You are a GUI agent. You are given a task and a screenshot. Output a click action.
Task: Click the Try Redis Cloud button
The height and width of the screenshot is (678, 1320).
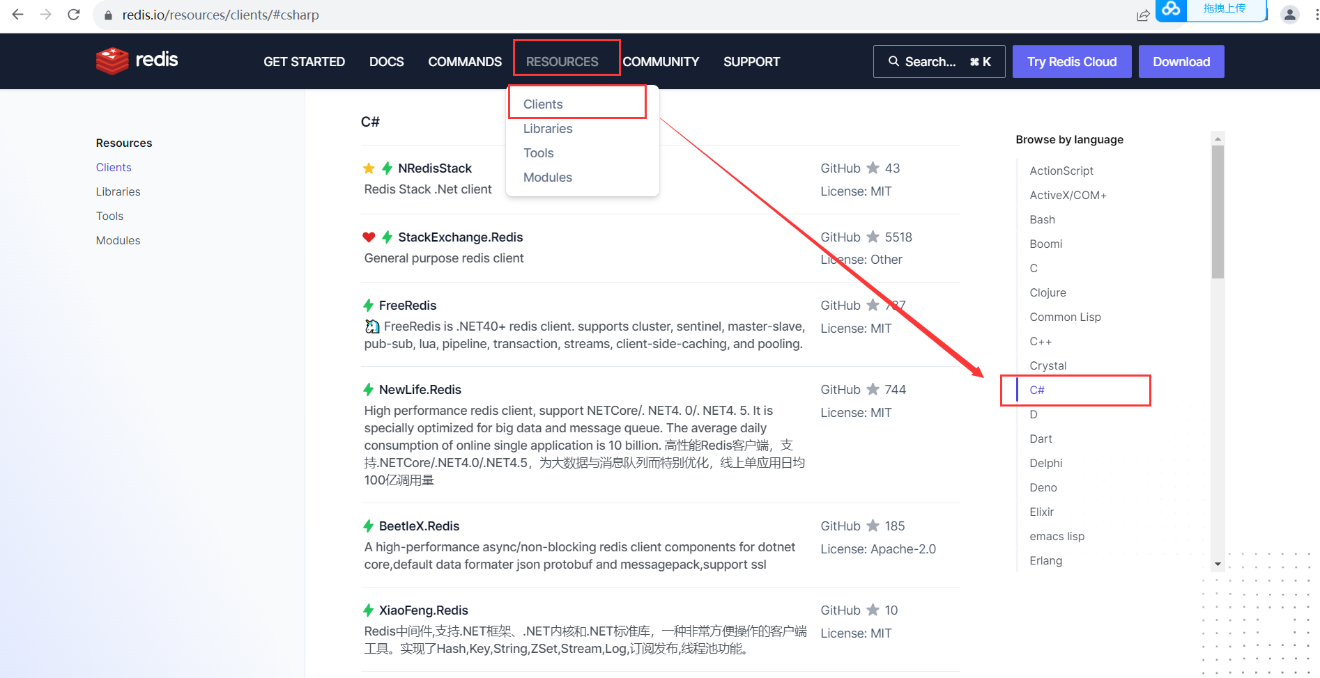pos(1072,62)
